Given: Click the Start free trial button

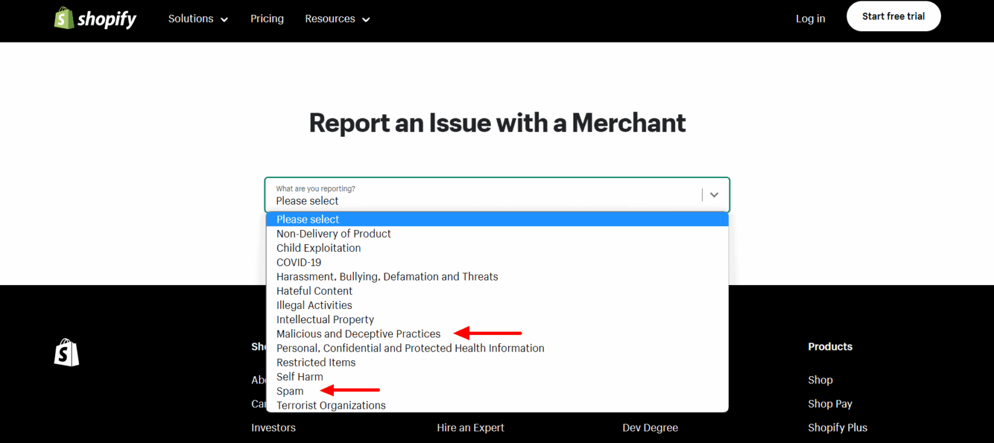Looking at the screenshot, I should point(894,16).
